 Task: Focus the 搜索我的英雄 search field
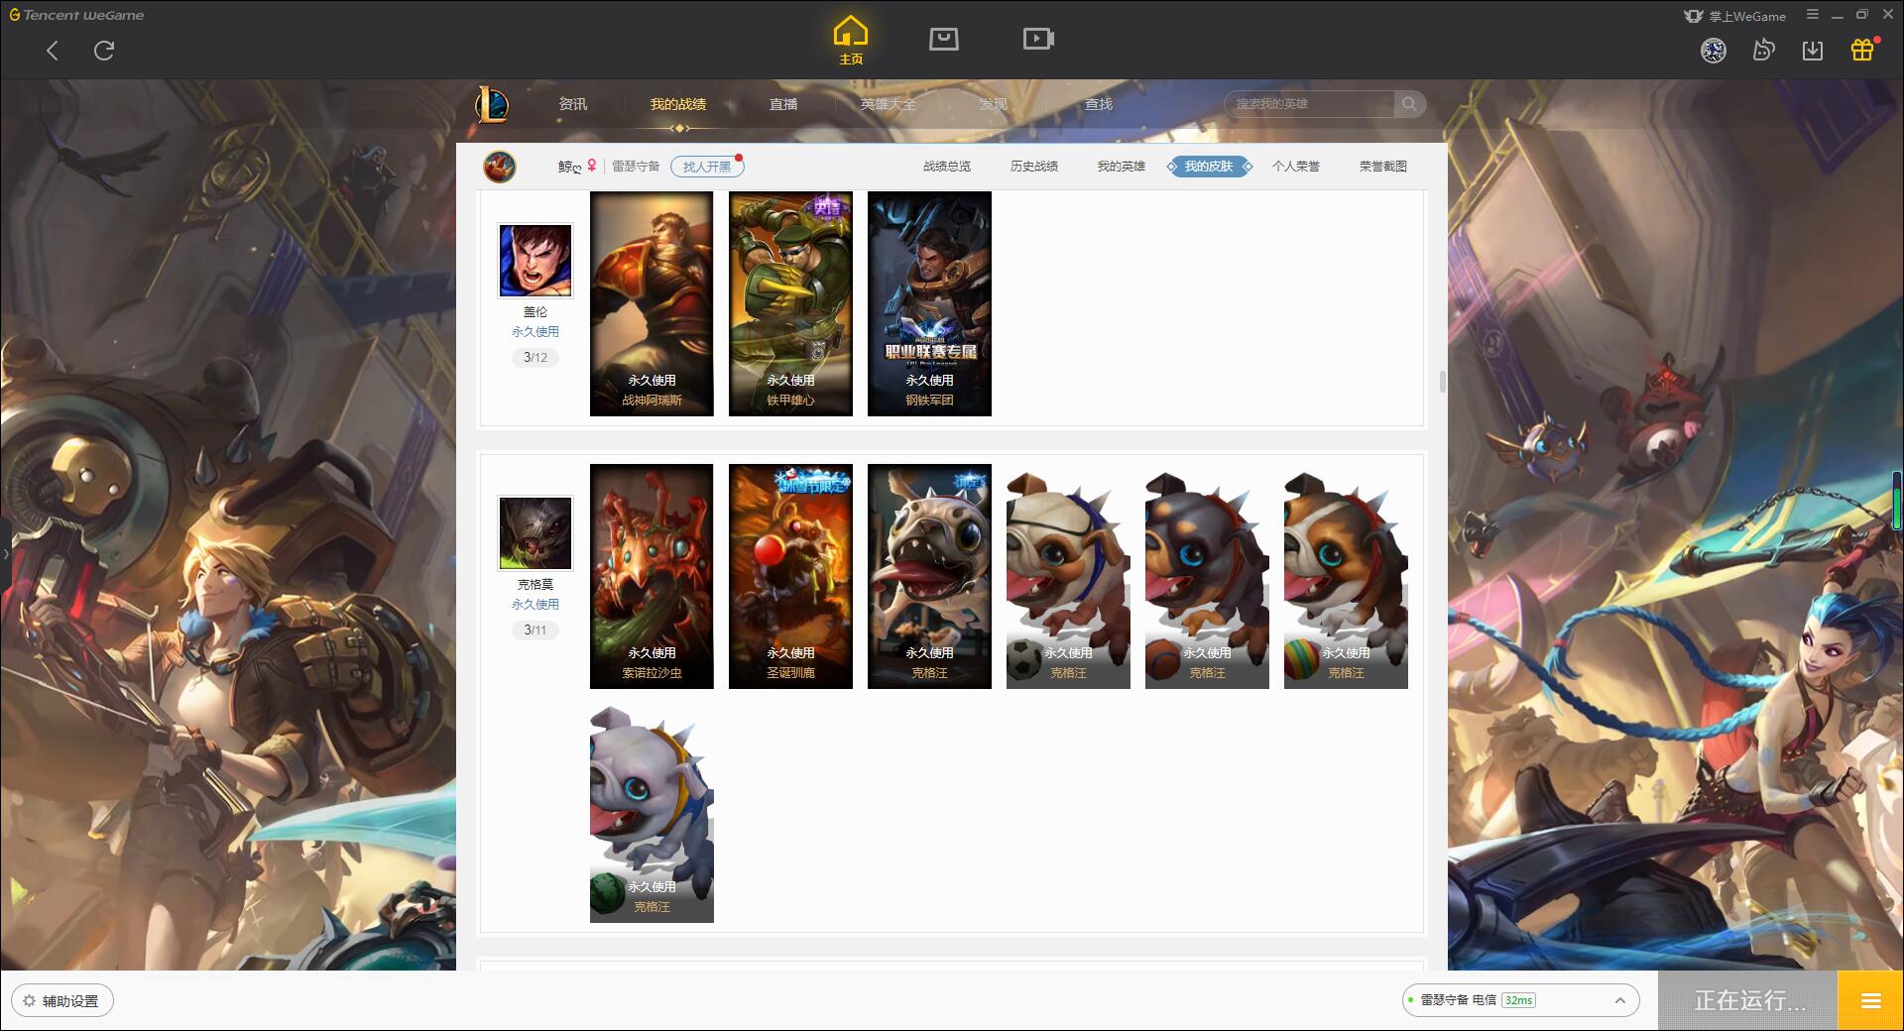tap(1309, 104)
